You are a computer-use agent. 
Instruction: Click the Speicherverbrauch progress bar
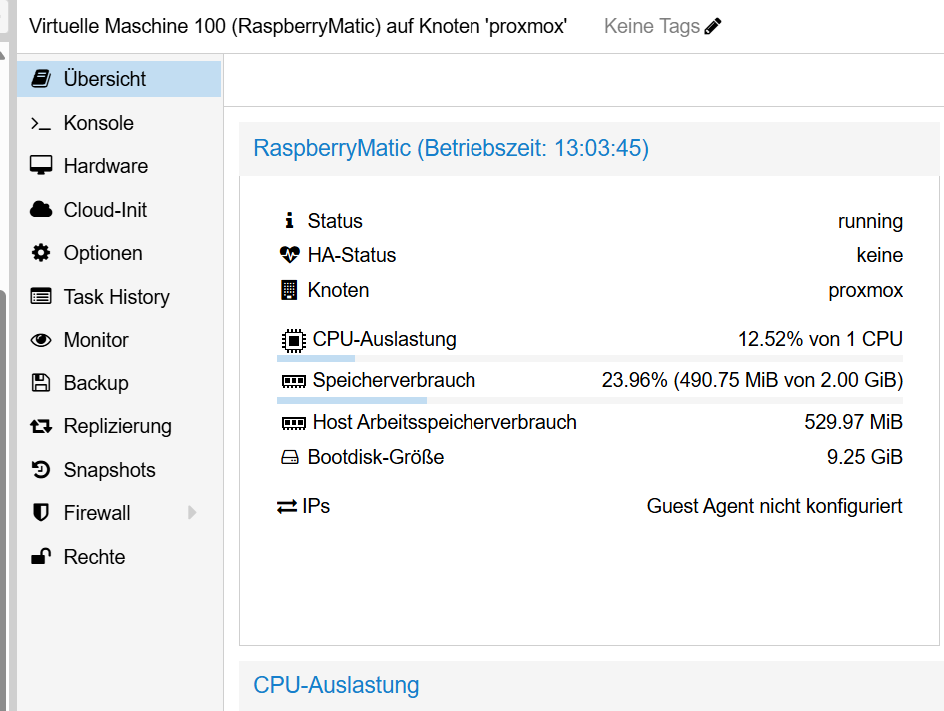click(x=589, y=401)
